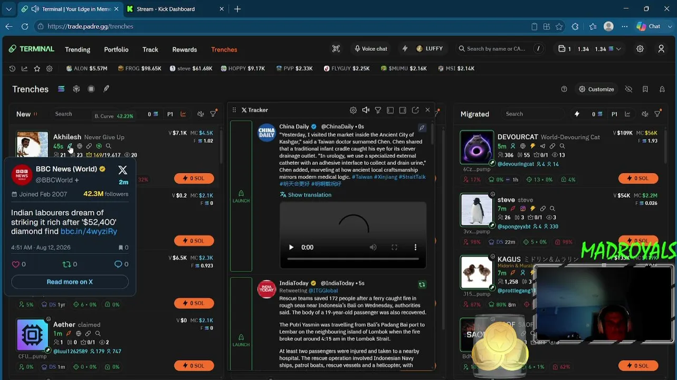The height and width of the screenshot is (380, 677).
Task: Click the X logo on BBC News card
Action: tap(122, 170)
